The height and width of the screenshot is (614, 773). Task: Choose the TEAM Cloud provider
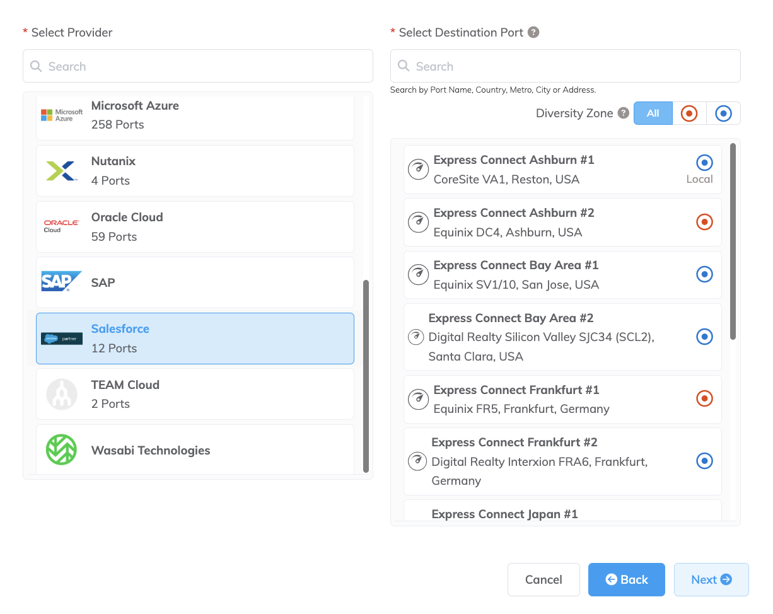[195, 393]
